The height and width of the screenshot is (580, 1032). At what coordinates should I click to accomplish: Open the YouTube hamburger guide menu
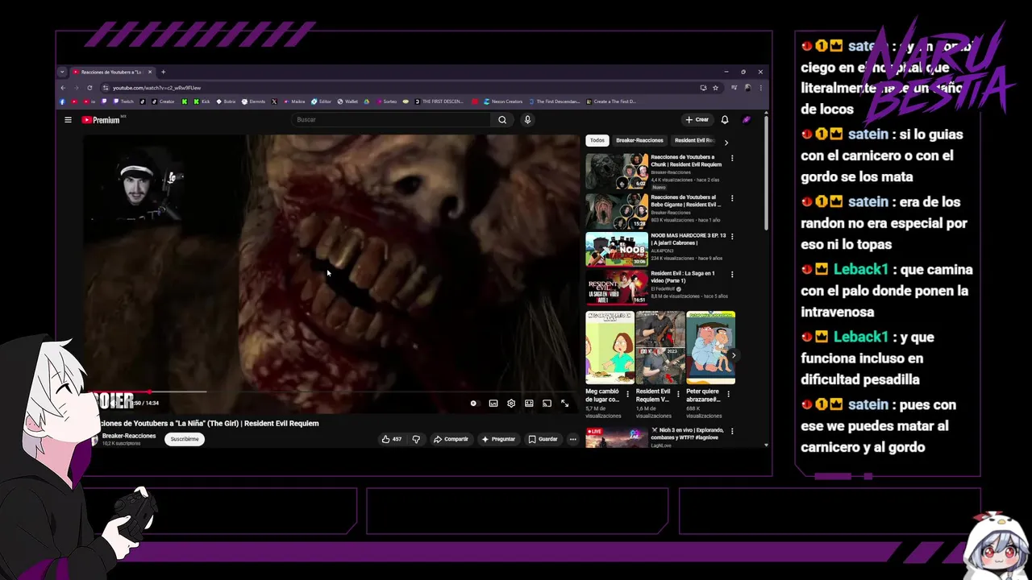pos(69,120)
